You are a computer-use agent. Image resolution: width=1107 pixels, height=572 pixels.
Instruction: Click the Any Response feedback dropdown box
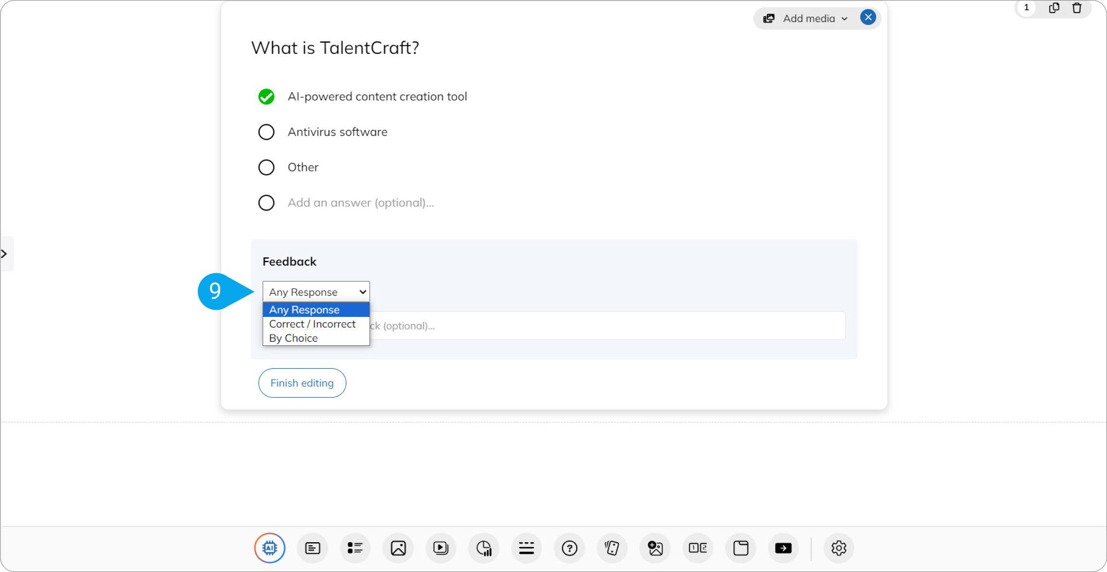tap(316, 292)
